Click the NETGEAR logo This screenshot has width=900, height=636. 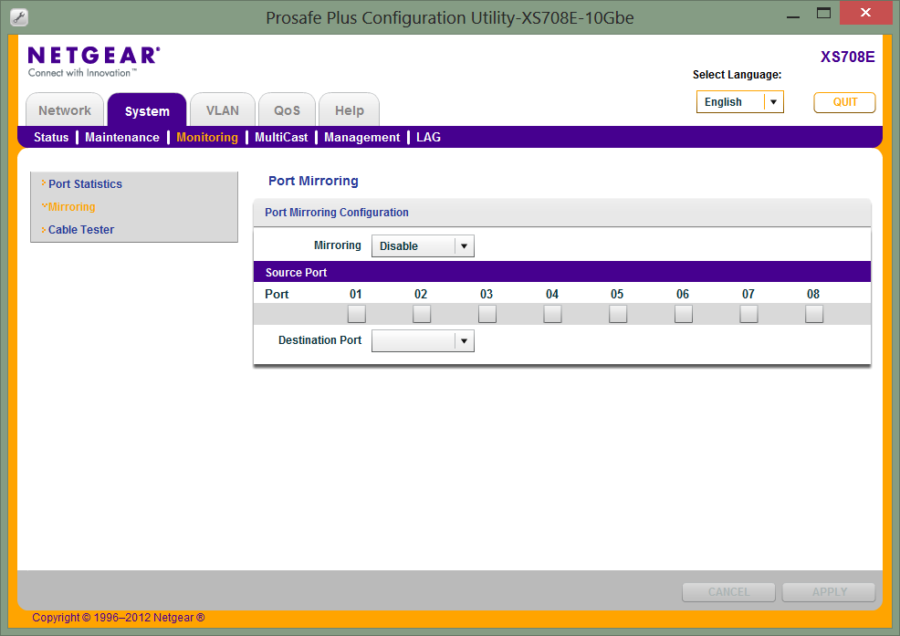[94, 61]
